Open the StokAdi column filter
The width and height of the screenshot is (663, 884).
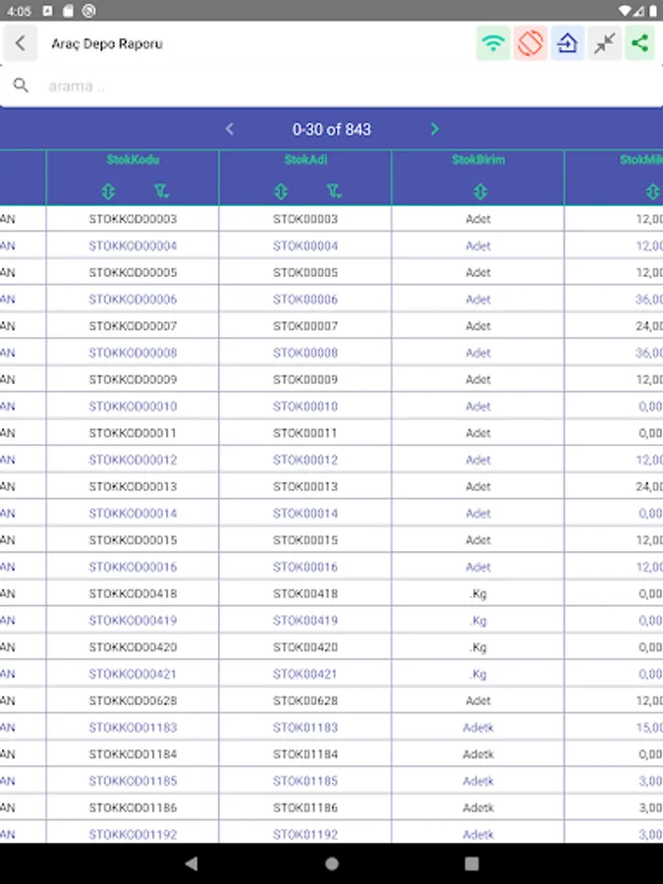click(x=334, y=192)
